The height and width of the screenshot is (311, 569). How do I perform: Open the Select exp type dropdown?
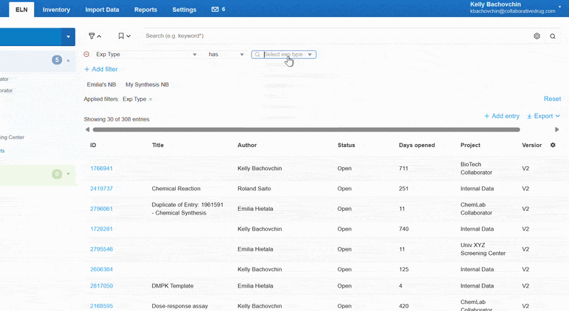[x=284, y=55]
